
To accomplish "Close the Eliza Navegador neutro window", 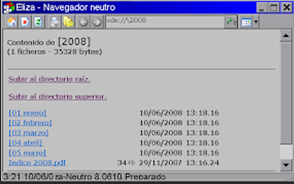I will [286, 8].
